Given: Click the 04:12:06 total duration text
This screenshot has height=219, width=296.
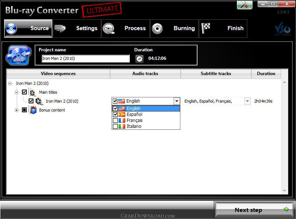Looking at the screenshot, I should (x=157, y=58).
